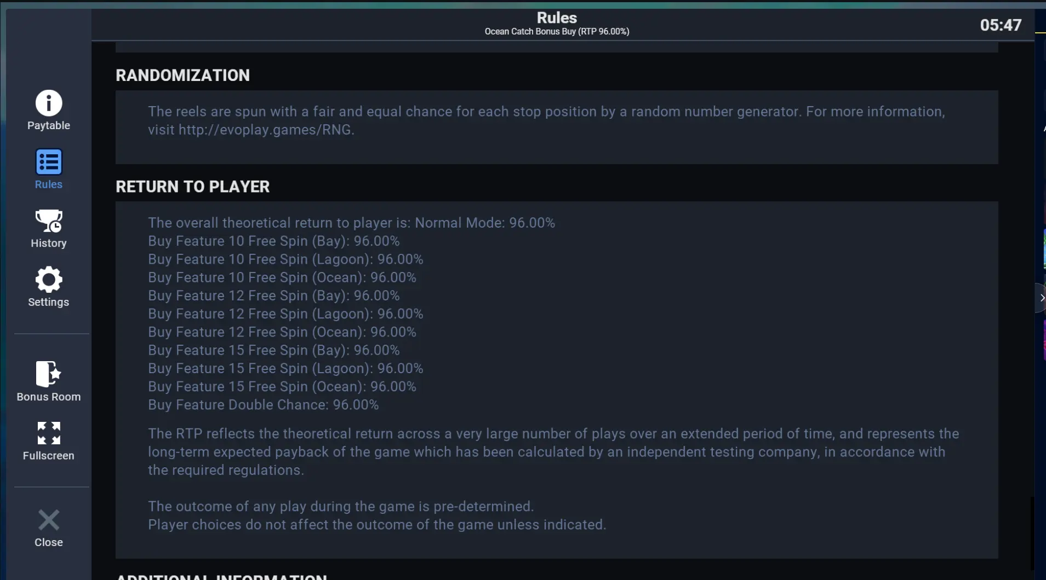Click the RETURN TO PLAYER section heading
This screenshot has width=1046, height=580.
[192, 187]
